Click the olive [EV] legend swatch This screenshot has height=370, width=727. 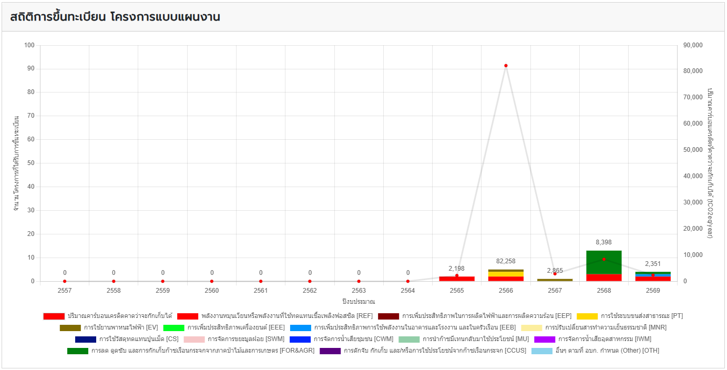70,328
